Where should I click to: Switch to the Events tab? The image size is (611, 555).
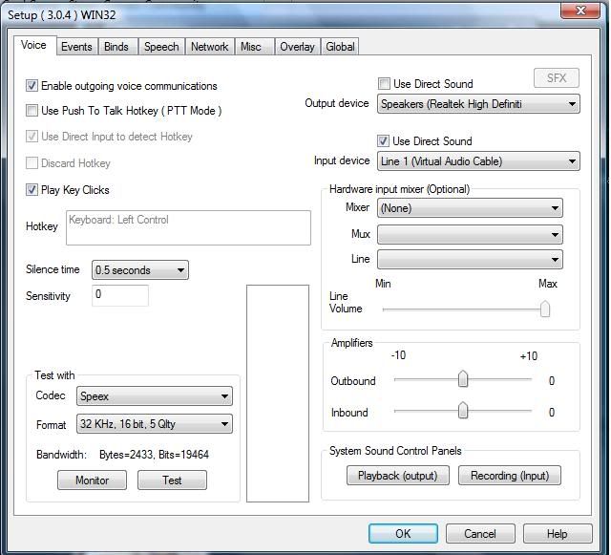(76, 47)
